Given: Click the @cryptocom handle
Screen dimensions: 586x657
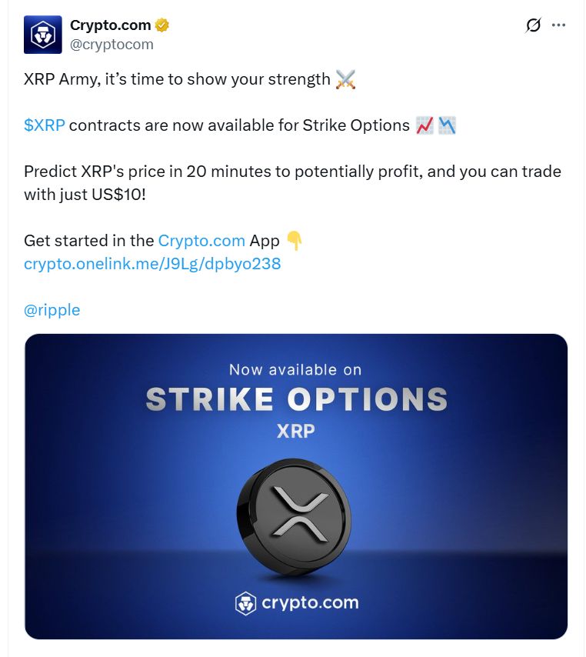Looking at the screenshot, I should tap(112, 45).
